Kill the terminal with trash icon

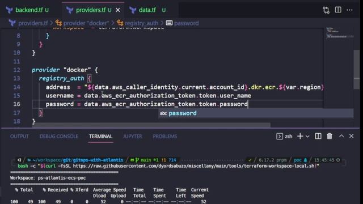[x=330, y=136]
